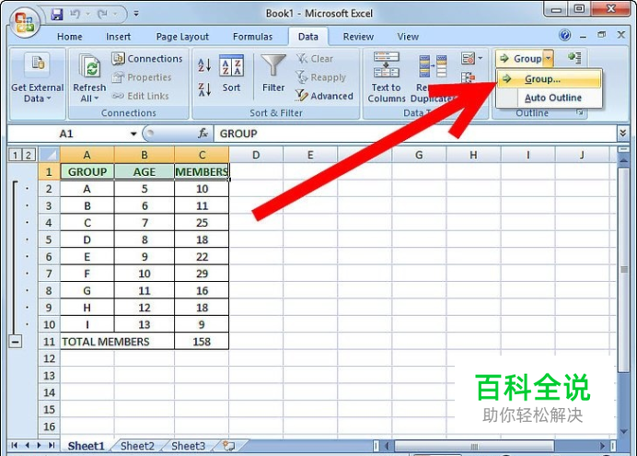637x456 pixels.
Task: Open Excel Help question mark
Action: 564,36
